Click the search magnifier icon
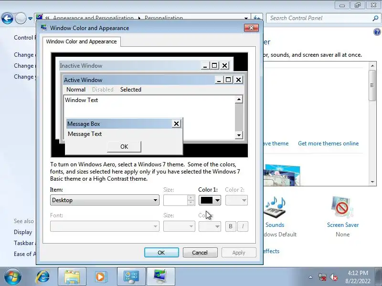The width and height of the screenshot is (382, 286). pos(375,18)
